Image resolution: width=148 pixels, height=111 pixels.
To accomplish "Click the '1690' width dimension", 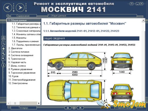I will pos(104,91).
